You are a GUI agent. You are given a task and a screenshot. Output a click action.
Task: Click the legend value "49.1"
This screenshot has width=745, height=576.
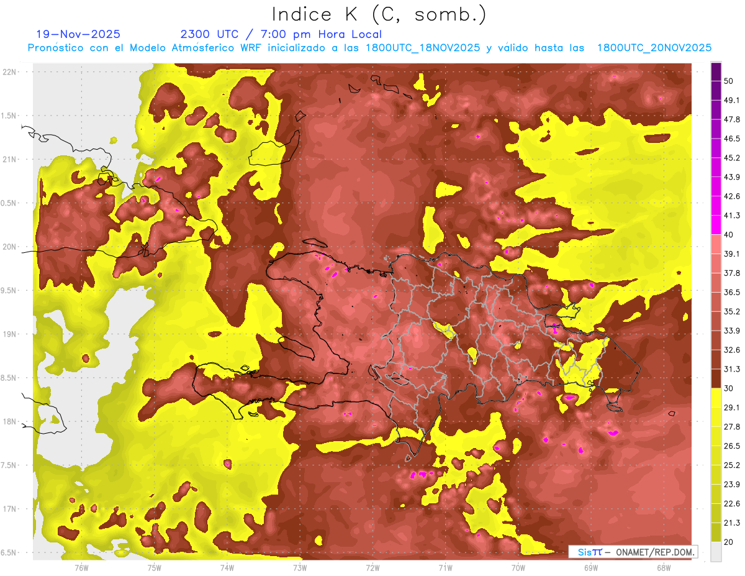732,100
